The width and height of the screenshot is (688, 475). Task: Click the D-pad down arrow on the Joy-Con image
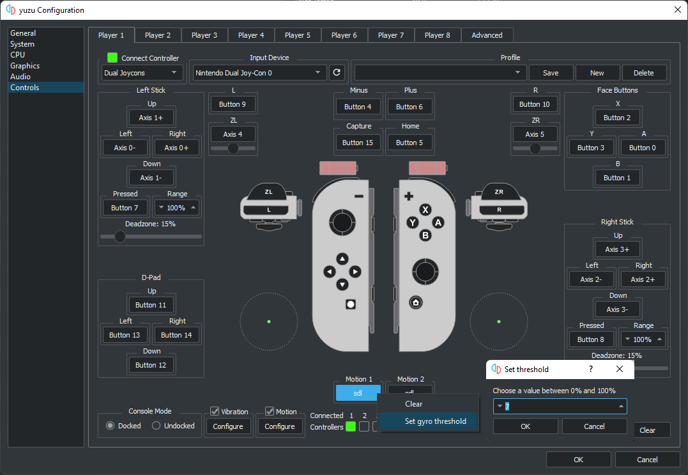pyautogui.click(x=342, y=284)
